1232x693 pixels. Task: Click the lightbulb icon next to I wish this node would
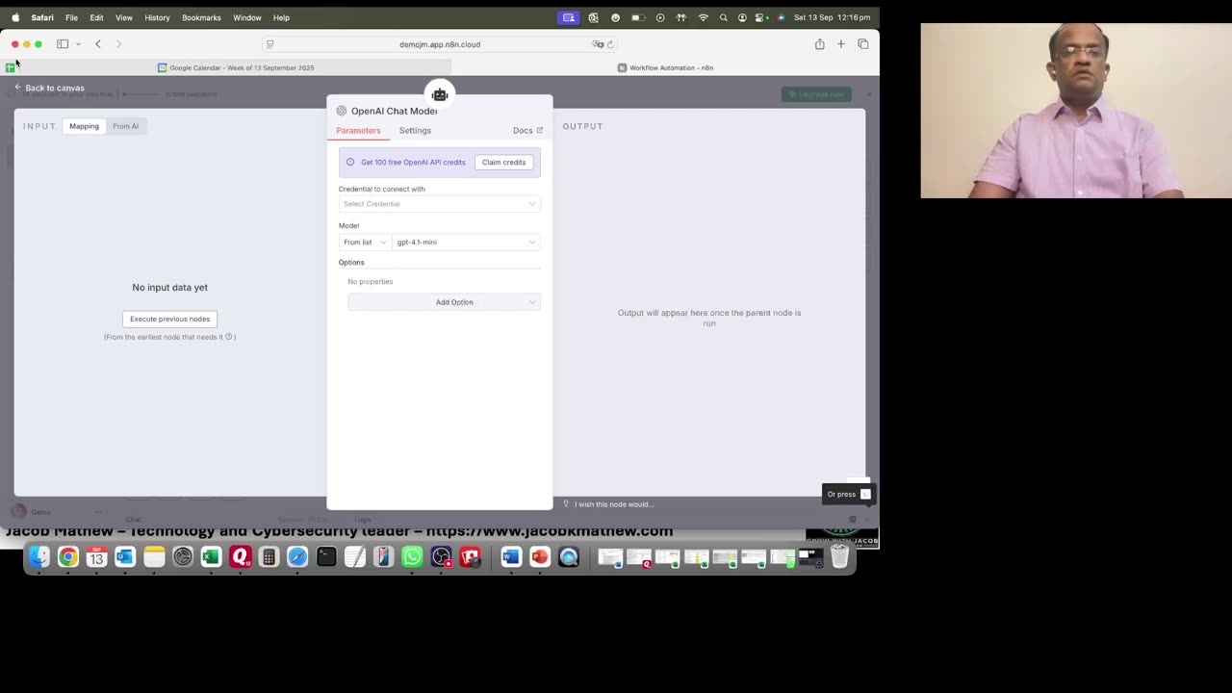click(x=566, y=503)
